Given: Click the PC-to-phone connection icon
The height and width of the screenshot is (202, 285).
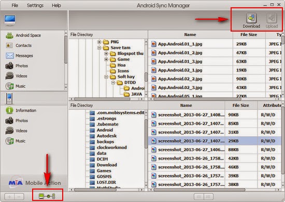Looking at the screenshot, I should [47, 196].
